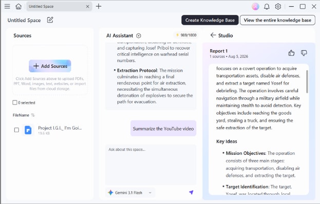Click the Gemini model sparkle icon
Viewport: 320px width, 204px height.
pyautogui.click(x=110, y=193)
